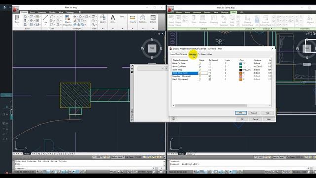Click the AutoCAD application menu in left window
The image size is (316, 178).
click(x=16, y=9)
